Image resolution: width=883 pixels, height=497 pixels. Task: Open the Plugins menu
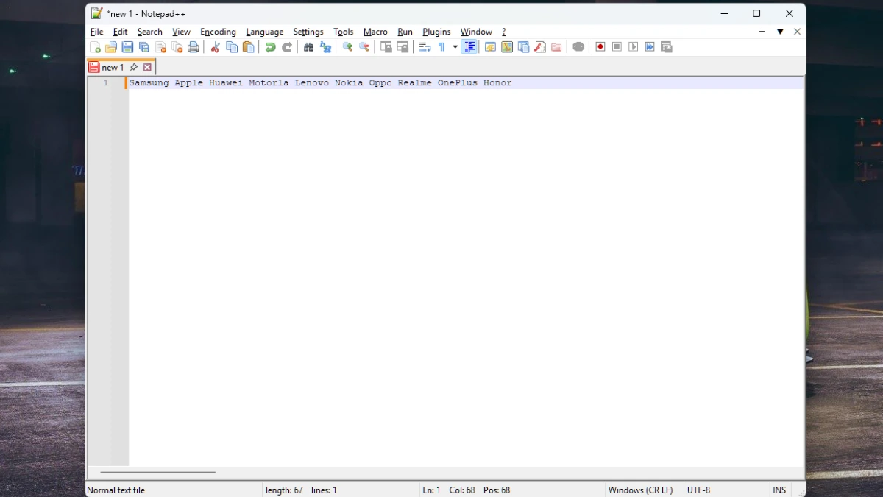coord(436,32)
